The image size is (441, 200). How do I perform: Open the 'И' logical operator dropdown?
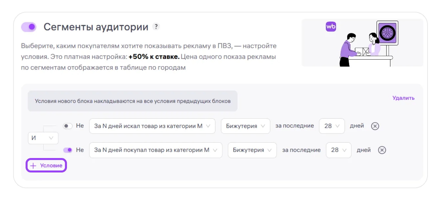(x=43, y=138)
